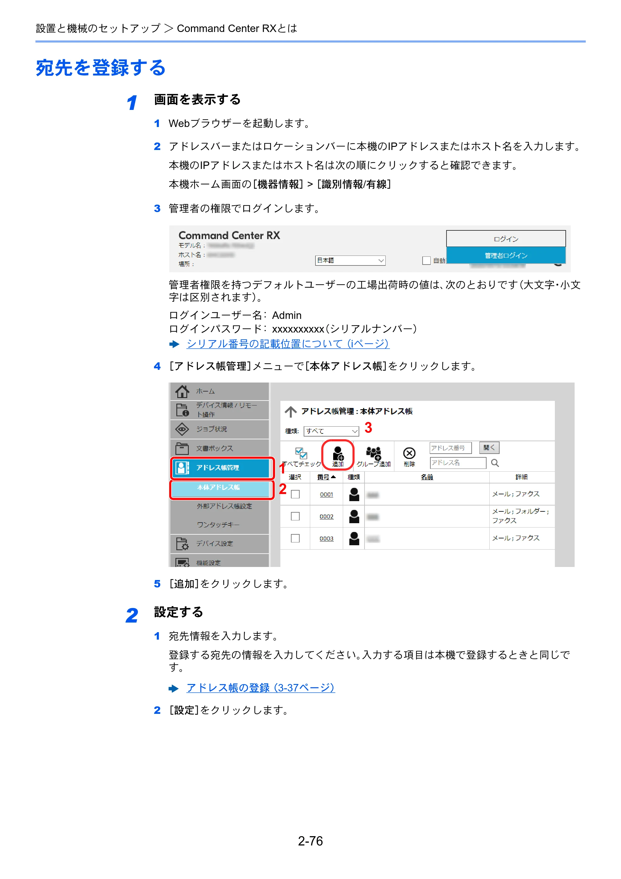Open address number 0003 link
Viewport: 621px width, 879px height.
(326, 539)
